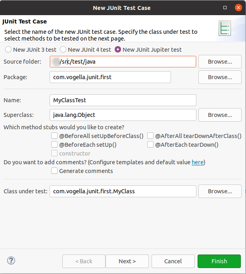Focus the Package text field

[x=110, y=77]
